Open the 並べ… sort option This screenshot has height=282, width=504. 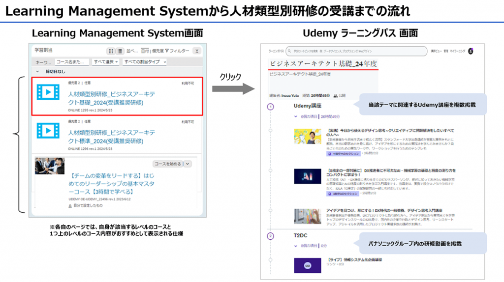click(x=132, y=51)
